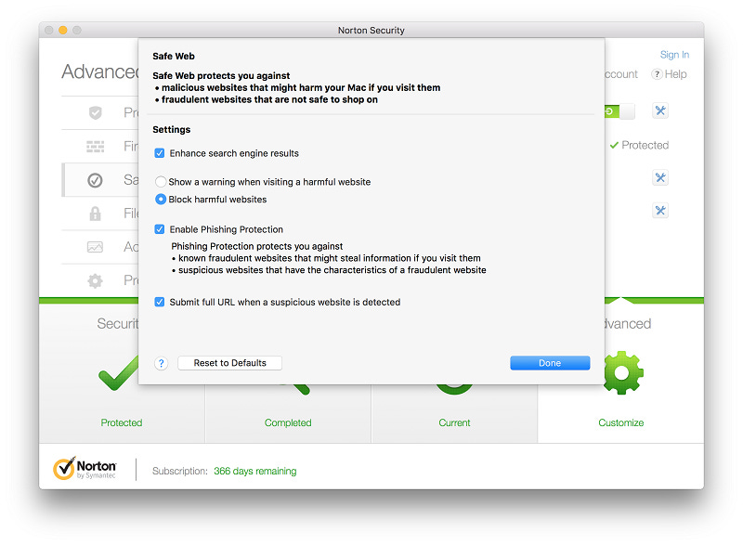Open Help in the main window header

[x=669, y=74]
